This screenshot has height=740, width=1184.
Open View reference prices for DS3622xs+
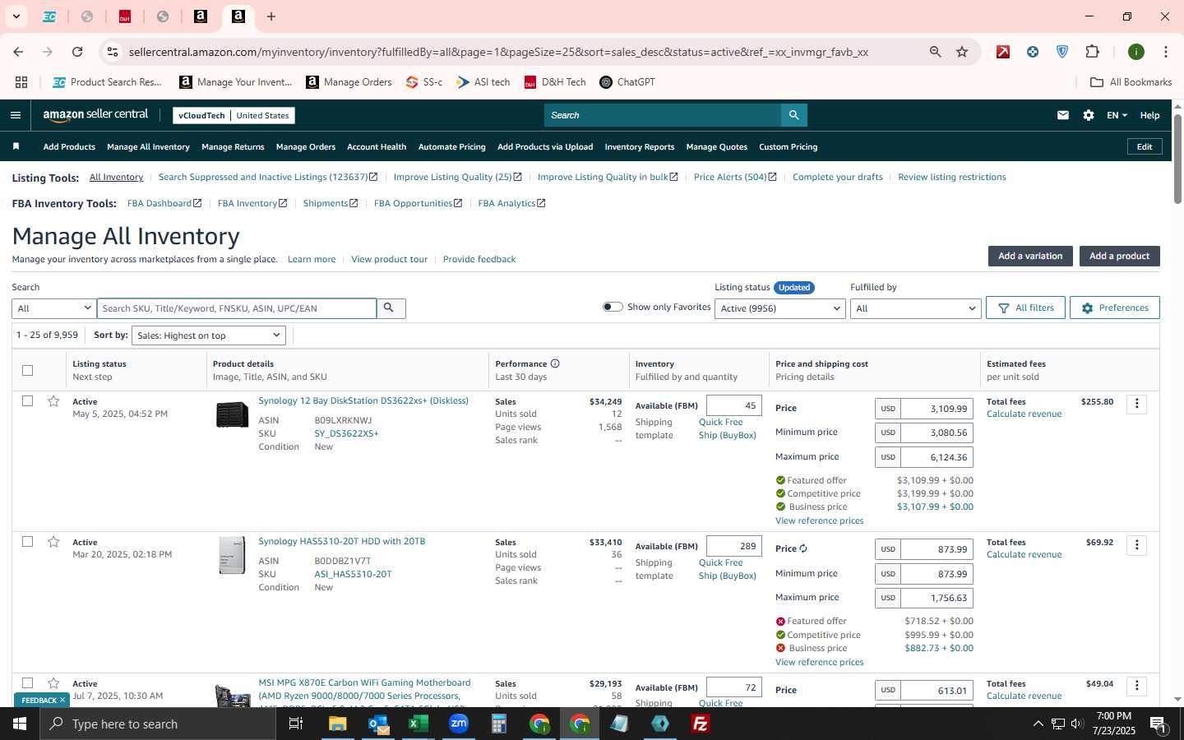click(819, 520)
